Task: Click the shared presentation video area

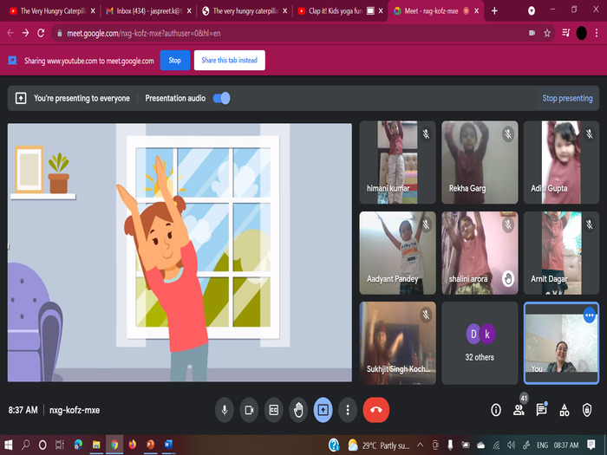Action: click(179, 252)
